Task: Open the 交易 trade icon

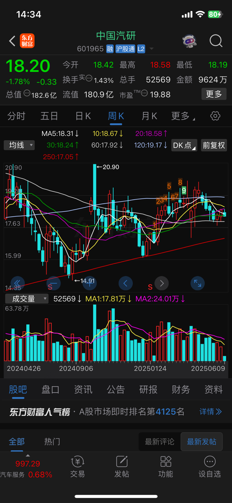Action: [77, 467]
